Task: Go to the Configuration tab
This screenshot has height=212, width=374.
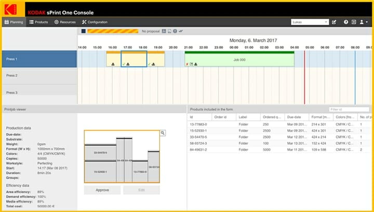Action: coord(95,22)
